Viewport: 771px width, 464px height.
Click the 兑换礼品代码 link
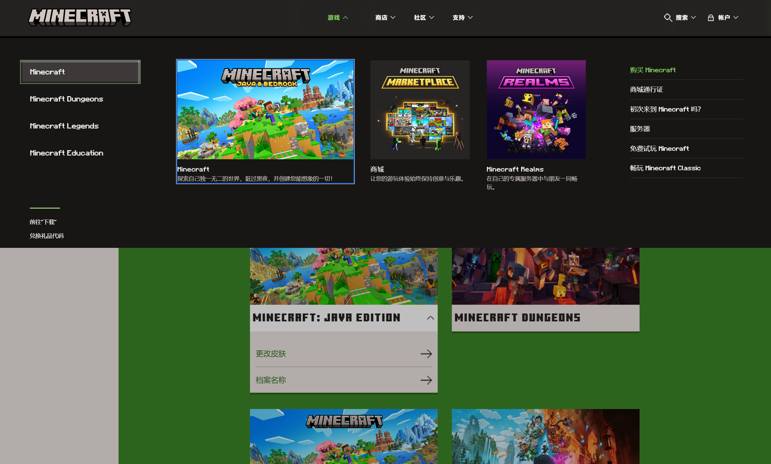pyautogui.click(x=47, y=236)
